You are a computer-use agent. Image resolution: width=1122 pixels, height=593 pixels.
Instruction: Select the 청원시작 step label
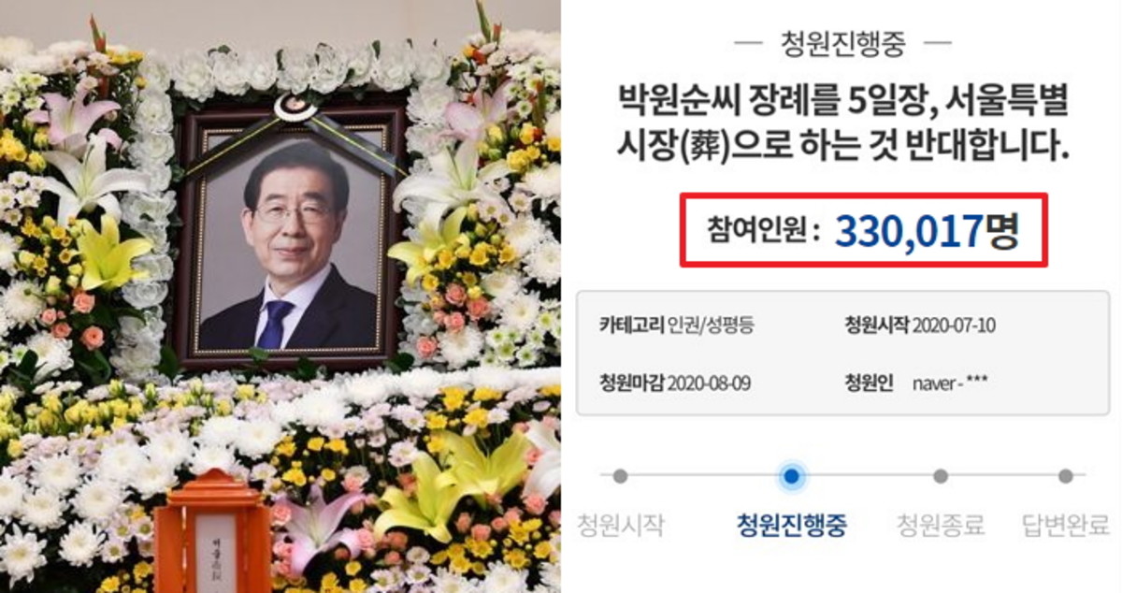pyautogui.click(x=619, y=525)
